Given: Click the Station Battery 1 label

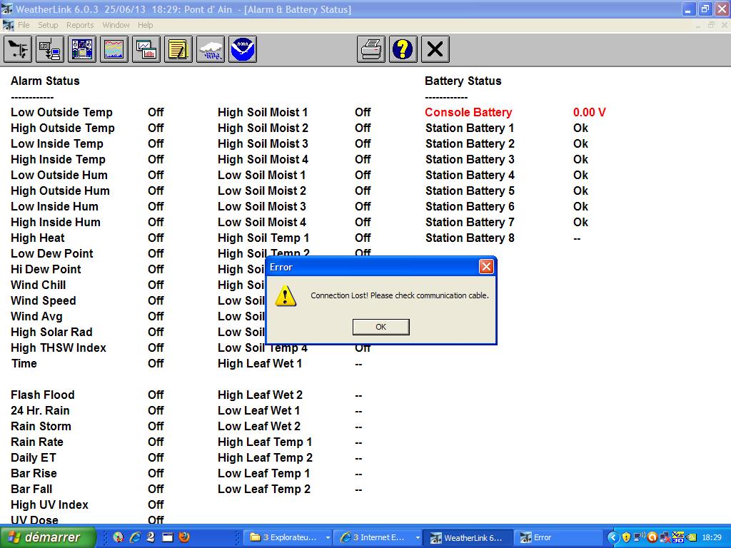Looking at the screenshot, I should point(470,128).
